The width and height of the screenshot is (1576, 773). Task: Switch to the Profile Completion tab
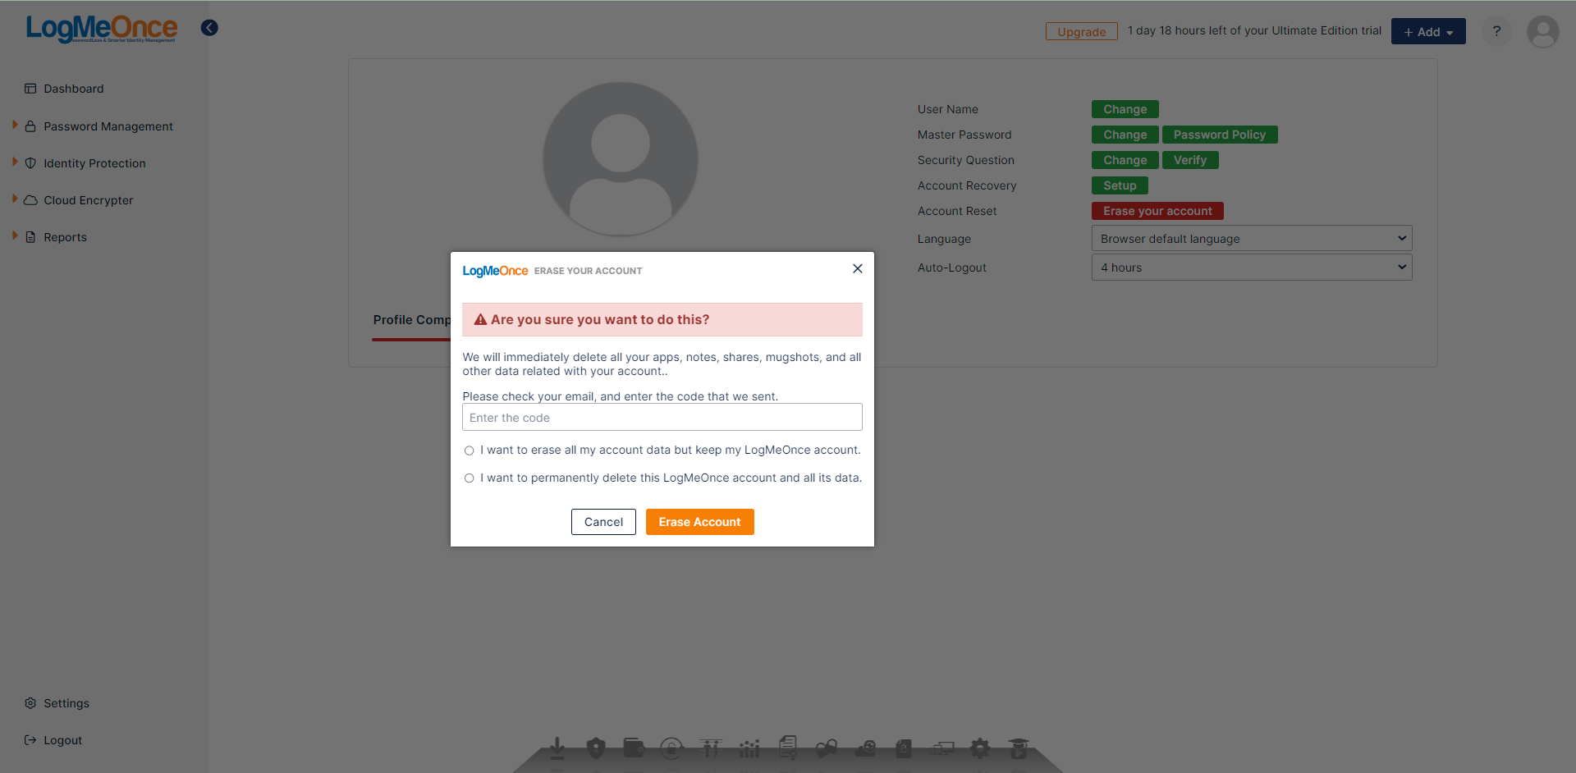411,320
